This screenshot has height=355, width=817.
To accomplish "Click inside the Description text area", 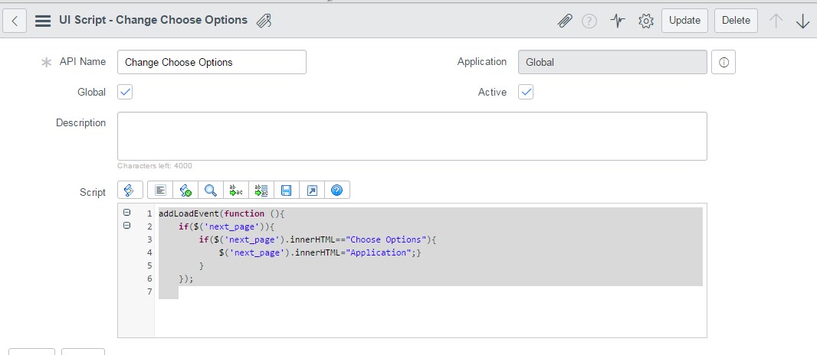I will (x=412, y=136).
